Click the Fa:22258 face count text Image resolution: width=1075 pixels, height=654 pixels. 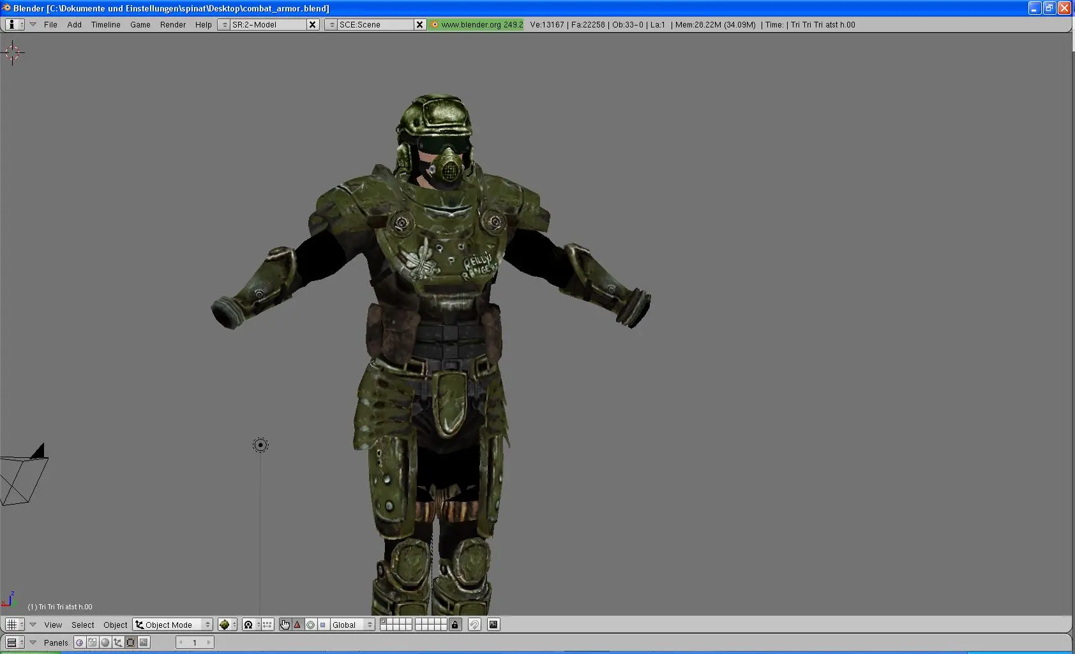[x=588, y=24]
